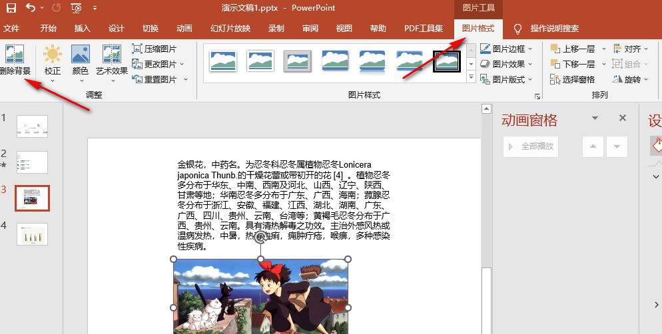
Task: Click the greyed-out redo icon
Action: point(56,7)
